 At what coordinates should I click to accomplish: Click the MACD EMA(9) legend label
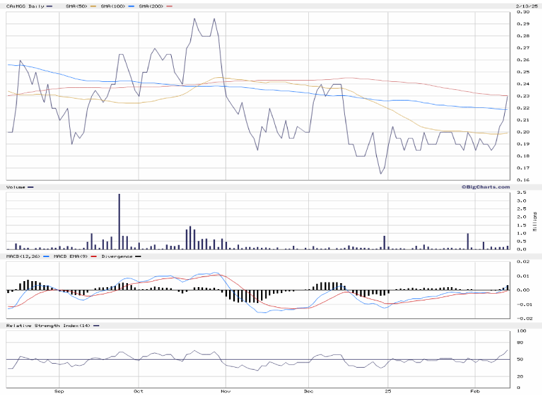coord(69,256)
